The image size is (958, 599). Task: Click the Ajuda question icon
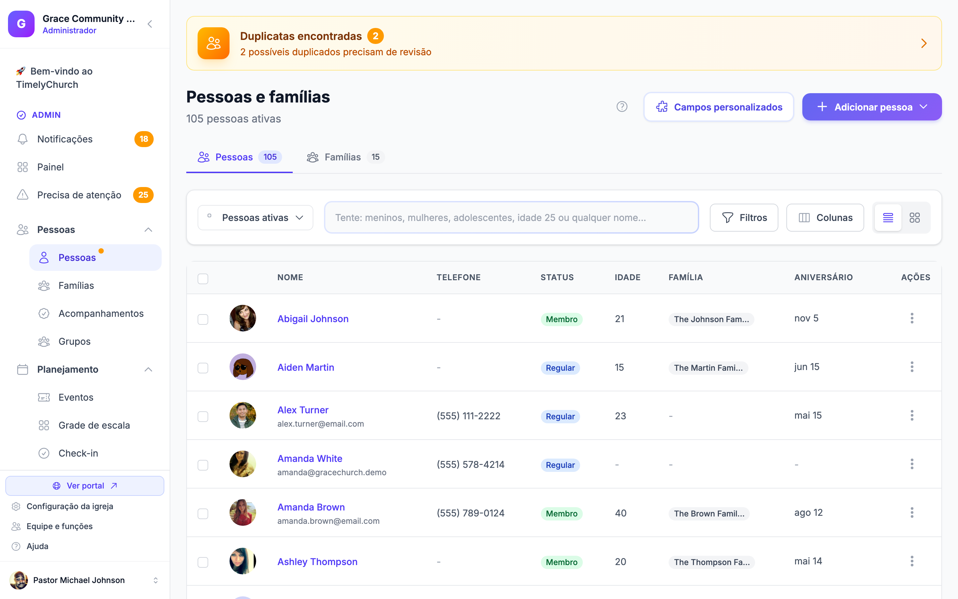(16, 546)
